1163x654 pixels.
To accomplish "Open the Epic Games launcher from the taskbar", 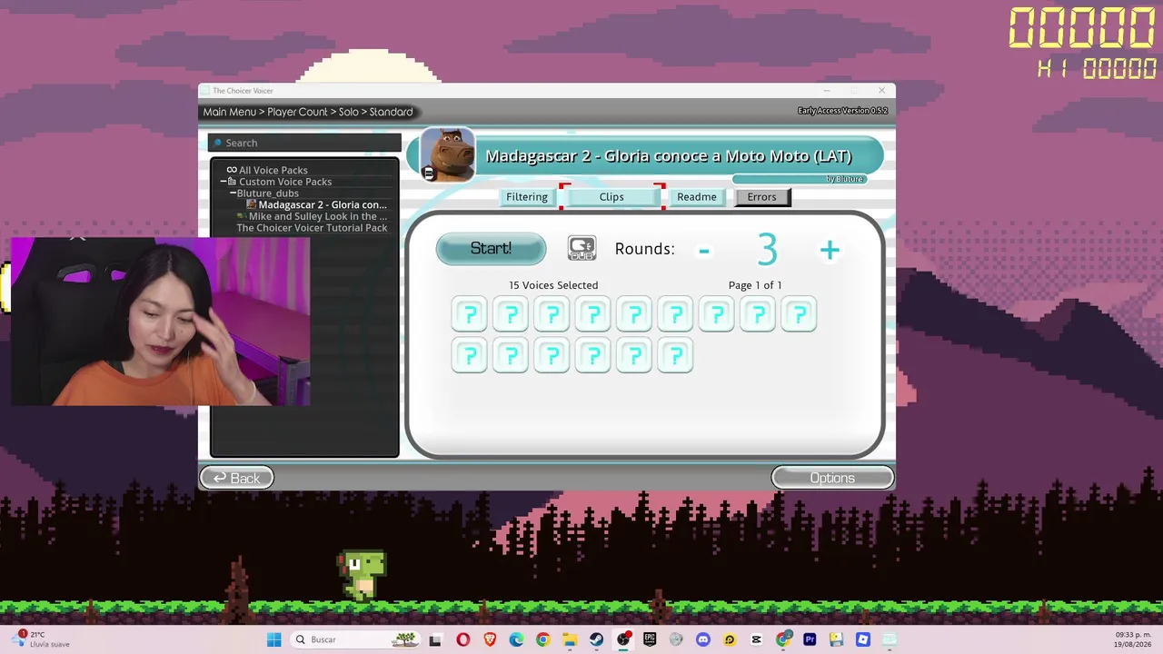I will pos(650,639).
